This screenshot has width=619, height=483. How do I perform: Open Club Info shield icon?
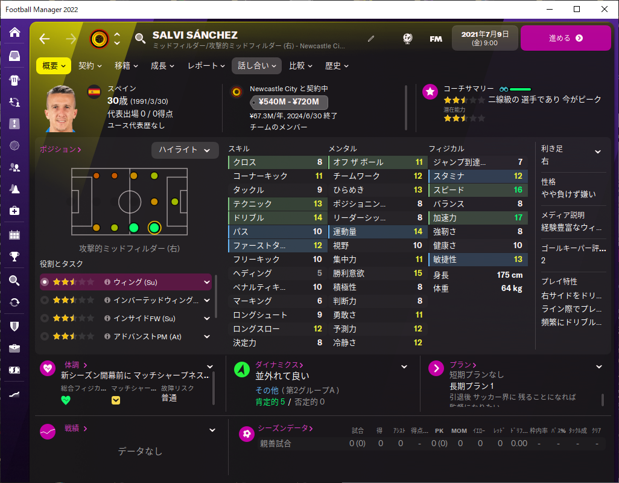pos(14,326)
